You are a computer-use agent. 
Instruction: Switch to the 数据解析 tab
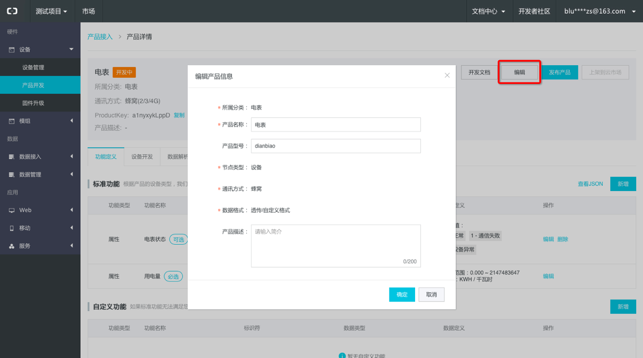pyautogui.click(x=177, y=157)
